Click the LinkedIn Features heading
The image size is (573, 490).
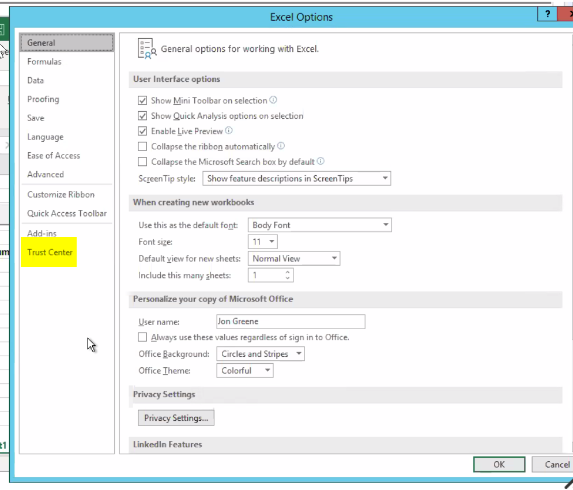pyautogui.click(x=167, y=444)
